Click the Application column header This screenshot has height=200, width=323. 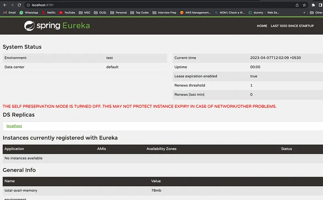point(14,149)
